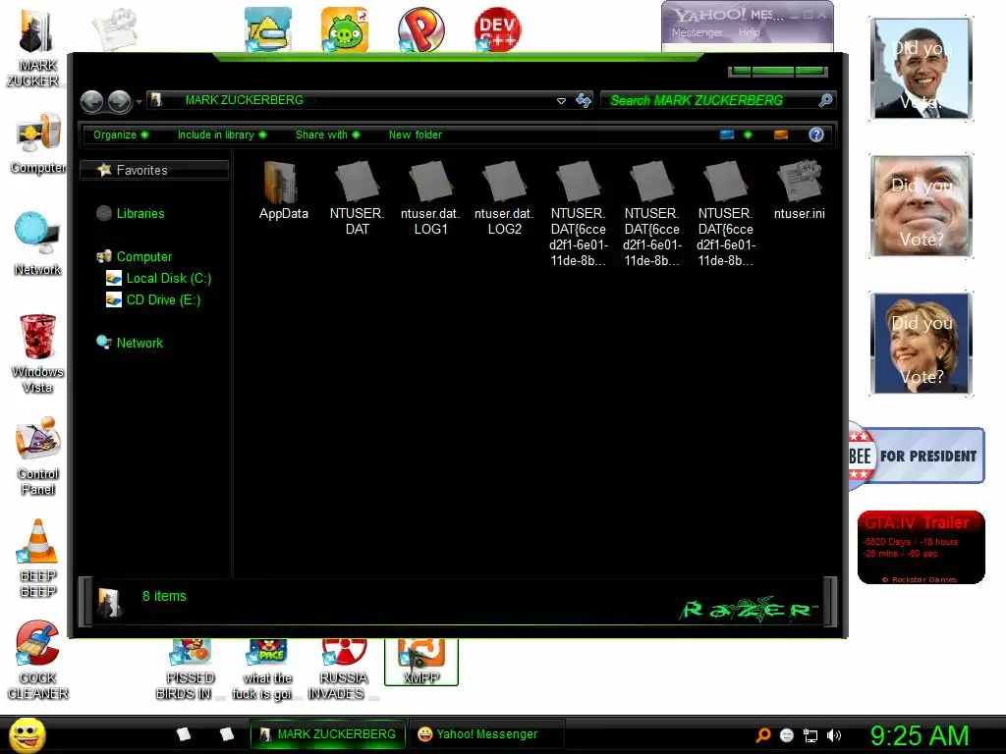Select Favorites in the navigation pane
The height and width of the screenshot is (754, 1006).
click(154, 170)
